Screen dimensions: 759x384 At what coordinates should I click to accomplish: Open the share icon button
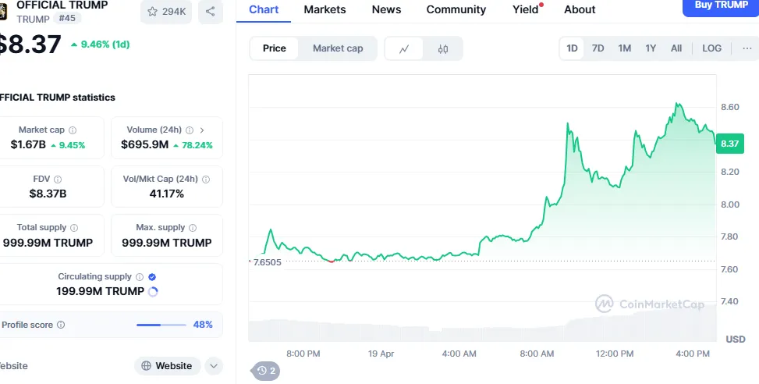210,12
